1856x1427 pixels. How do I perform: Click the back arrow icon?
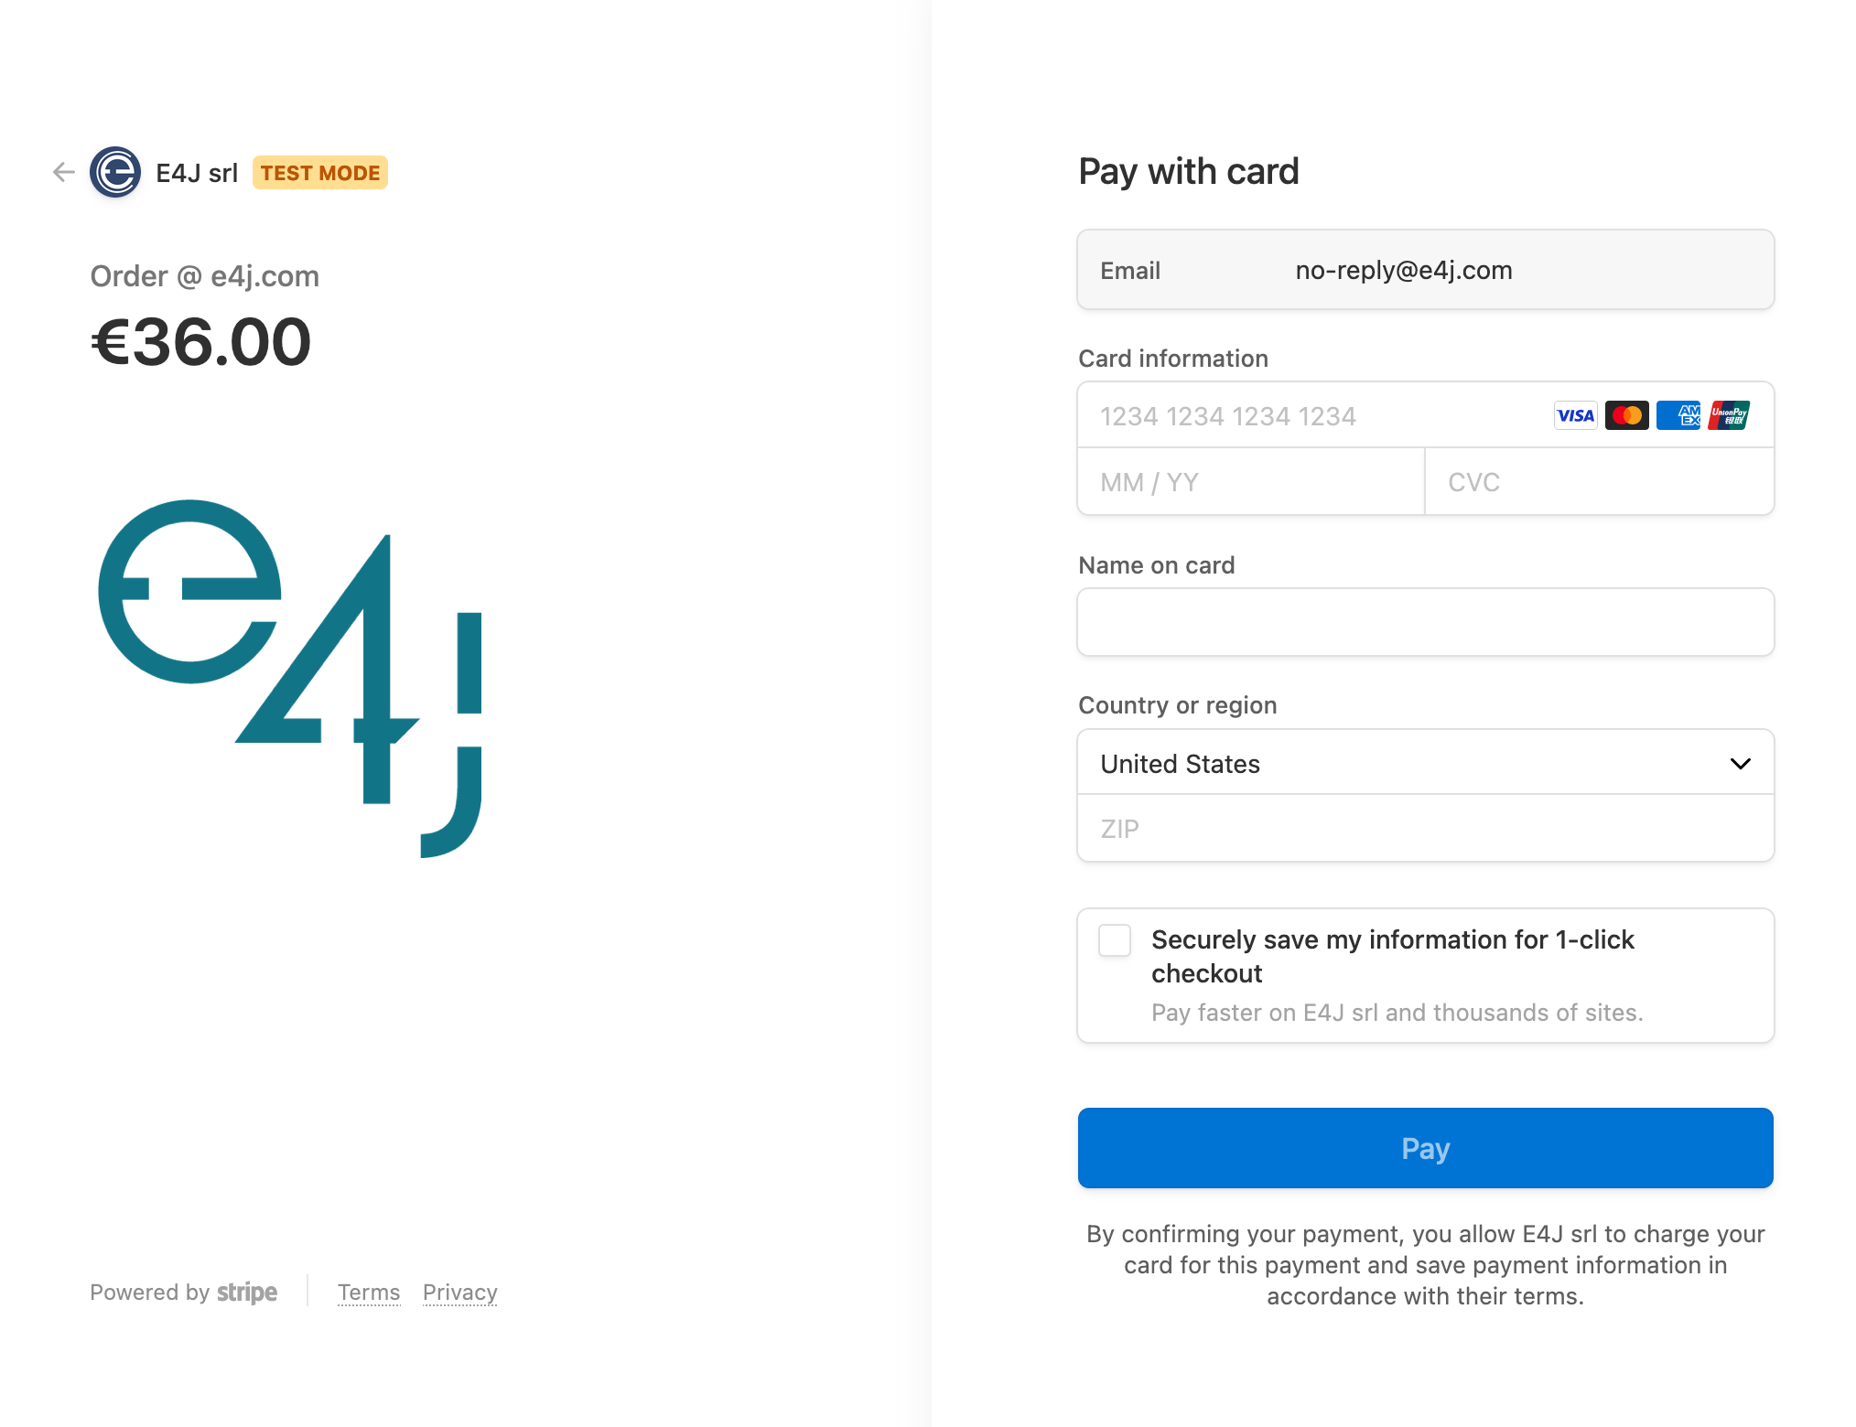(x=64, y=172)
